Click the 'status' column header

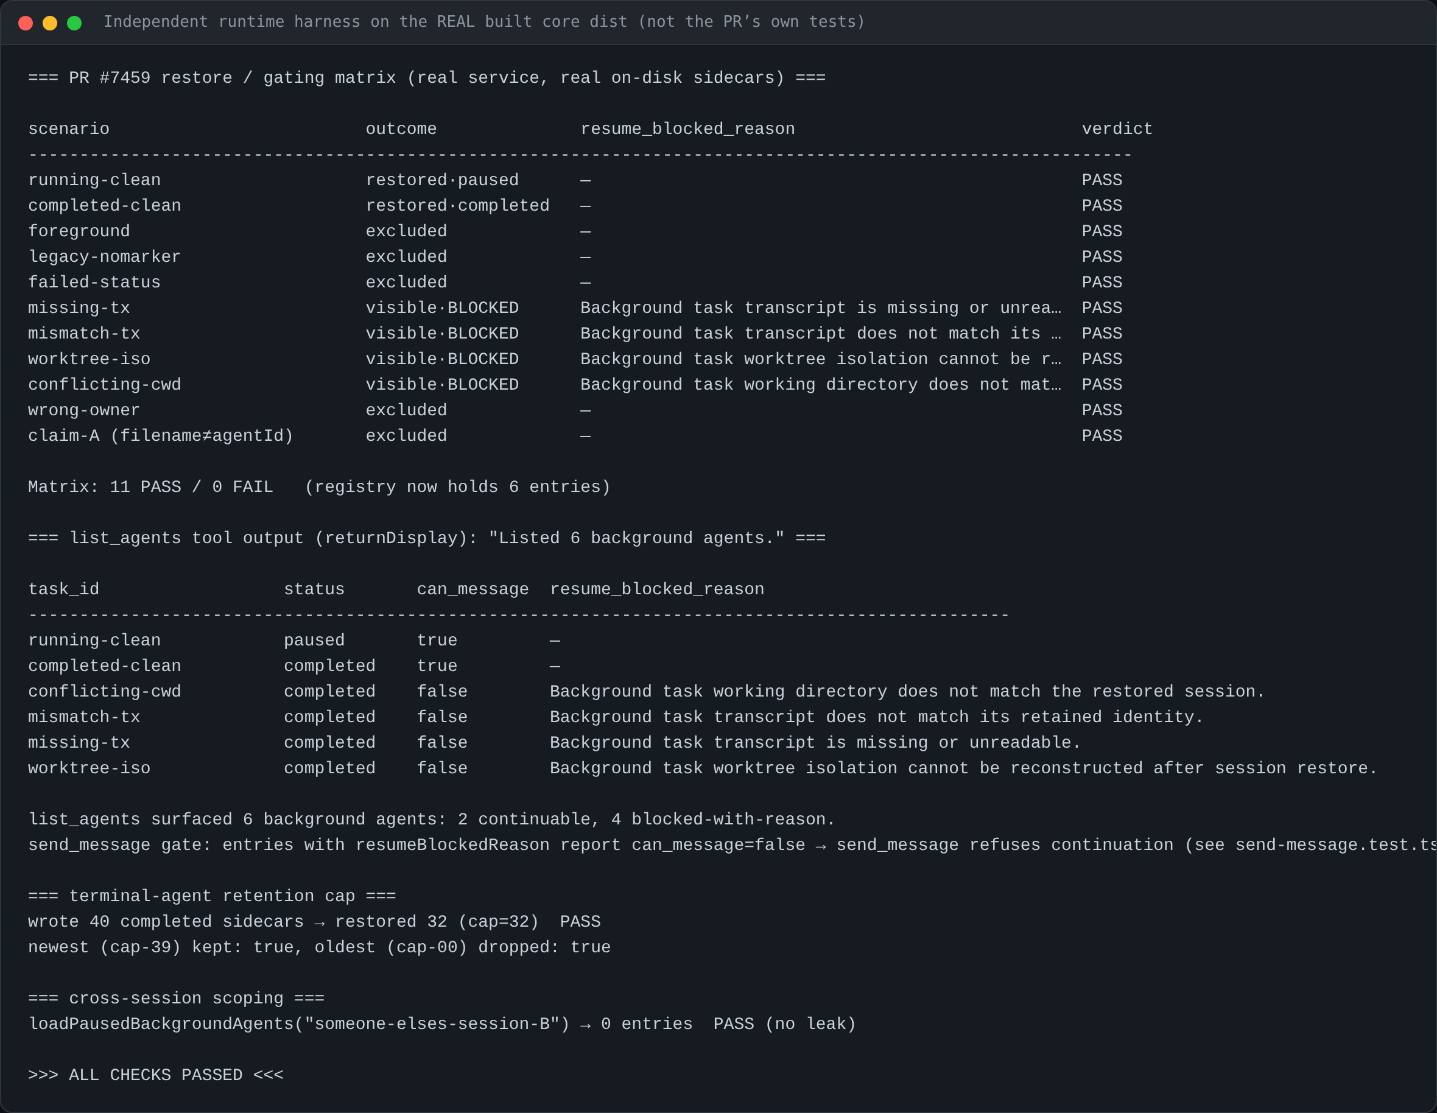pos(314,589)
